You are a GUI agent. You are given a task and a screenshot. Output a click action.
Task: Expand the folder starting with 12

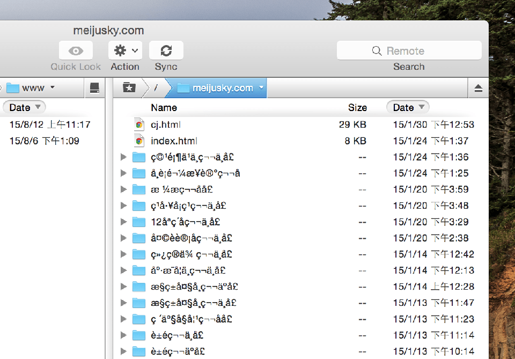123,222
